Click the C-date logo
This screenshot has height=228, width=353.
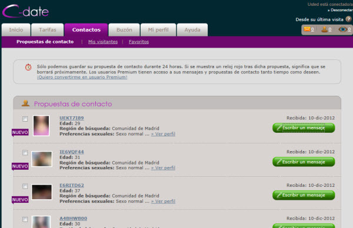[x=25, y=11]
